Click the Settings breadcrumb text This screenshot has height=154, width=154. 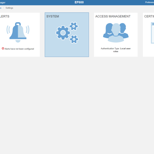[x=9, y=8]
